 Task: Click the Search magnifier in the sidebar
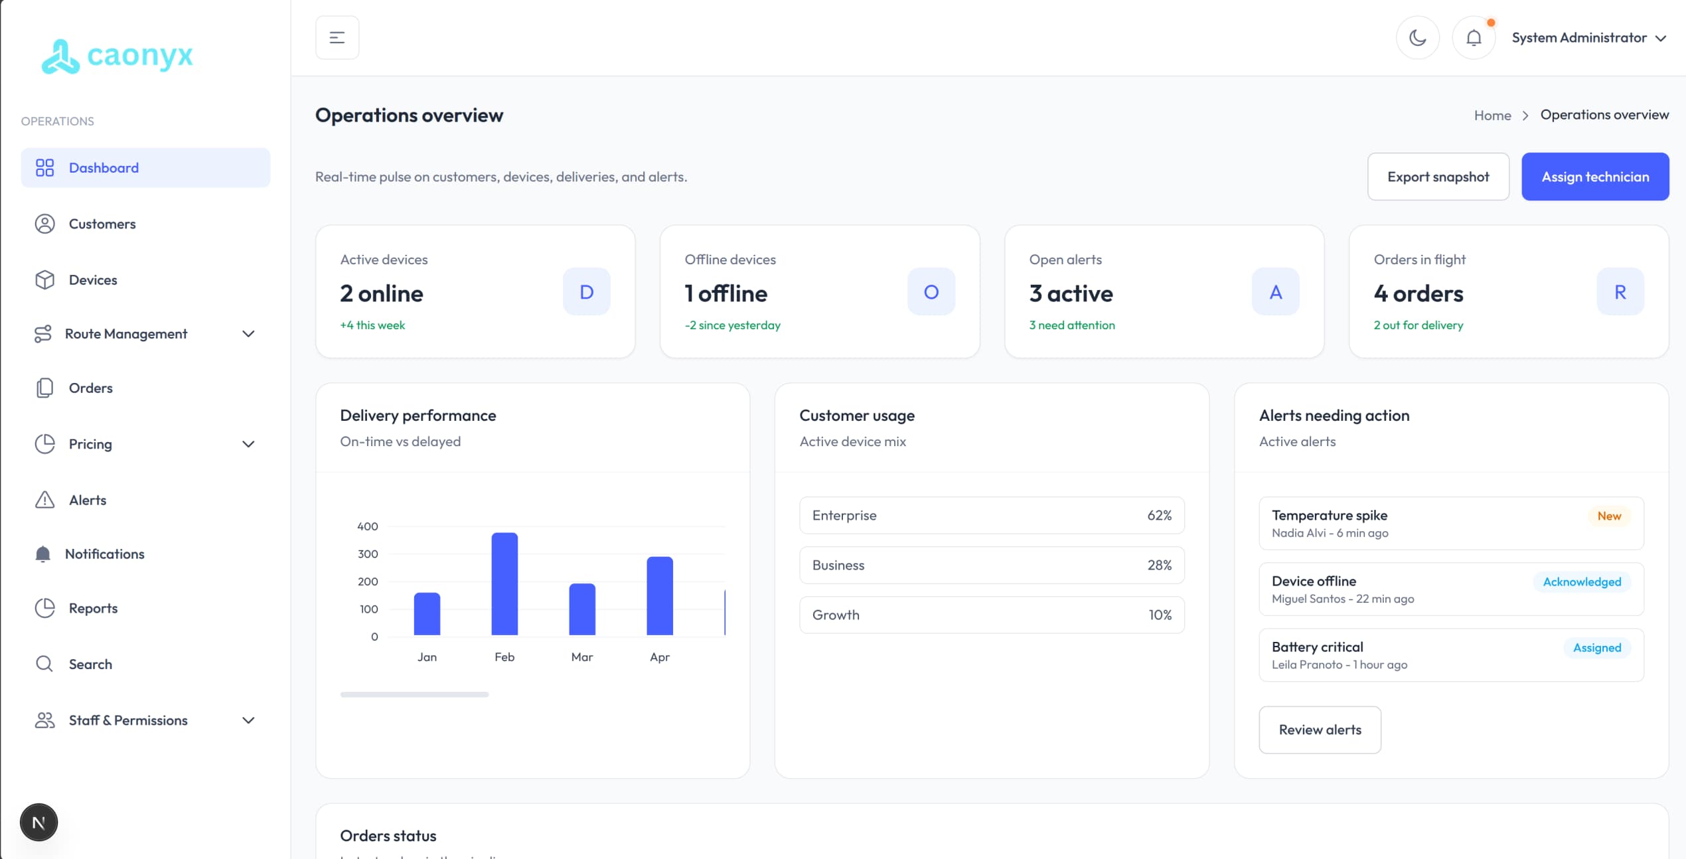(44, 663)
